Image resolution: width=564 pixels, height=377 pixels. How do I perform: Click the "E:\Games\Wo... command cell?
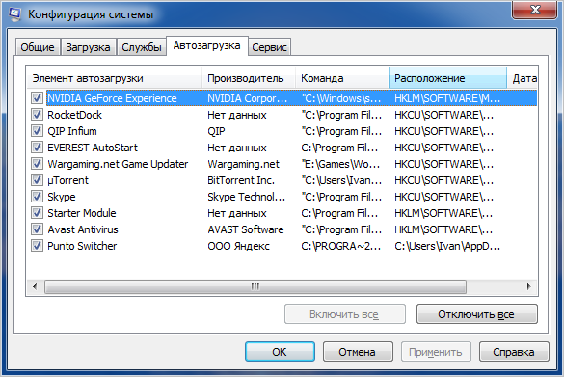pos(340,164)
